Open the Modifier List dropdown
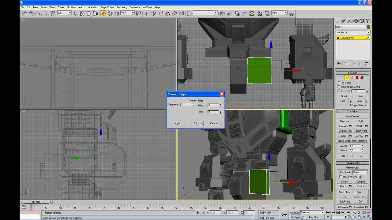The height and width of the screenshot is (220, 392). pos(353,32)
